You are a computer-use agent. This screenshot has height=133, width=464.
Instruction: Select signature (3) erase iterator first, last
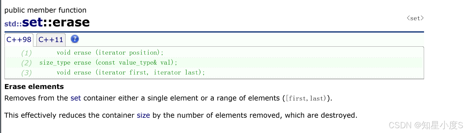pyautogui.click(x=131, y=72)
